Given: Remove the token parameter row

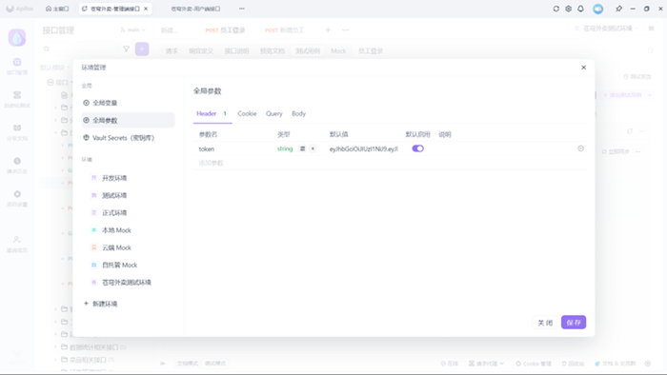Looking at the screenshot, I should click(580, 148).
